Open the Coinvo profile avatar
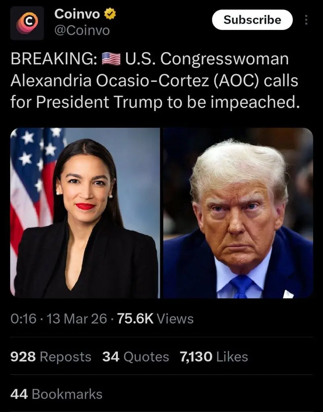Screen dimensions: 323x412 (27, 23)
